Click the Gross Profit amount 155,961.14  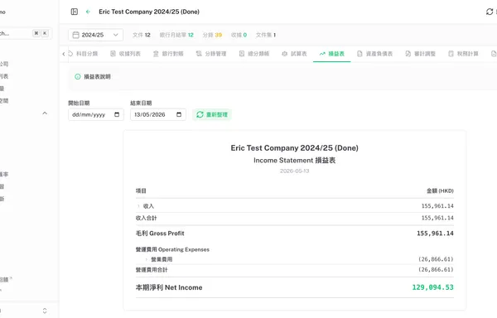point(435,234)
